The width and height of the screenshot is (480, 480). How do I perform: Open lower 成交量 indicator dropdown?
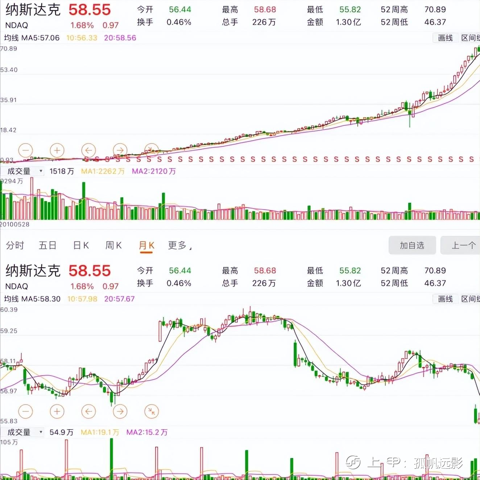(22, 432)
